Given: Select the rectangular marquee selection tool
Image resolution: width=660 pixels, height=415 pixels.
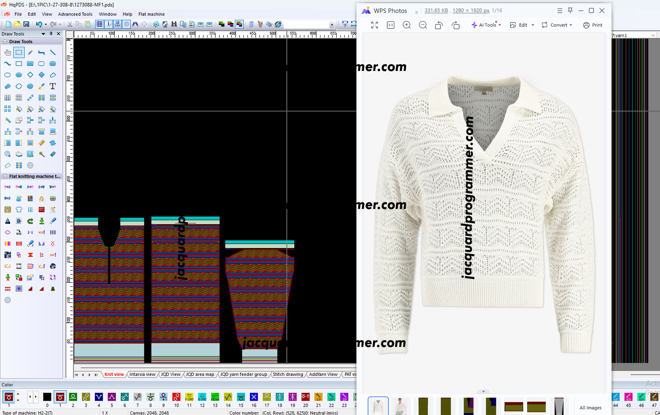Looking at the screenshot, I should 19,53.
